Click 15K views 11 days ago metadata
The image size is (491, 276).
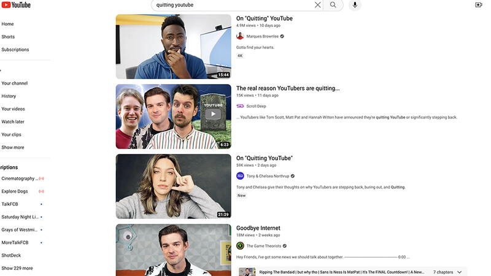point(257,95)
